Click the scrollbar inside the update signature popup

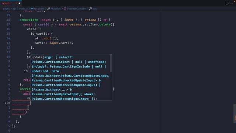(111, 63)
